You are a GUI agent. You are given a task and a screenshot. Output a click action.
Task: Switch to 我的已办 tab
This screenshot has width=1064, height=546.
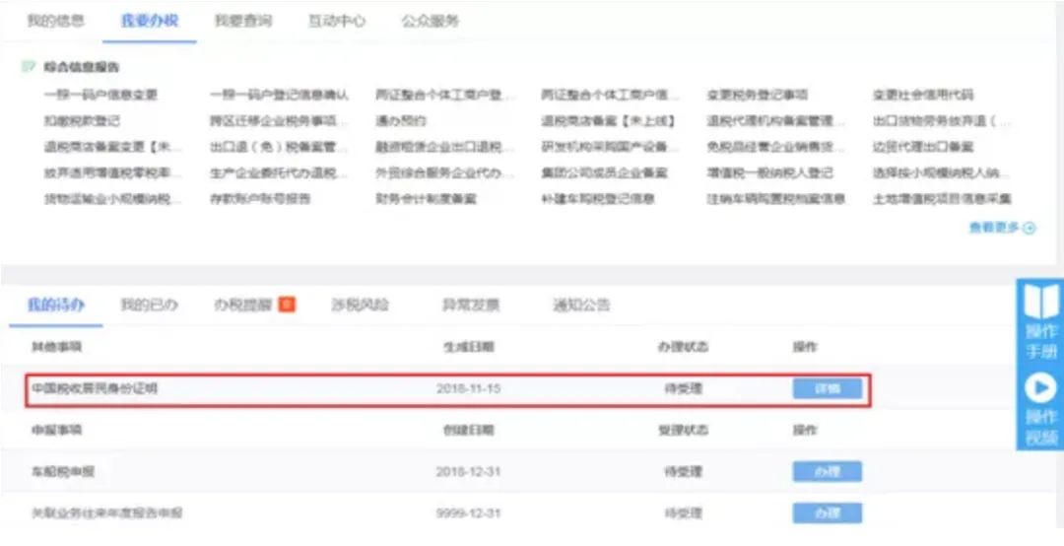149,305
